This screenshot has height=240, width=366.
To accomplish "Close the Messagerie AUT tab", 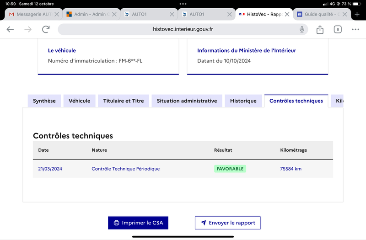I will point(57,14).
